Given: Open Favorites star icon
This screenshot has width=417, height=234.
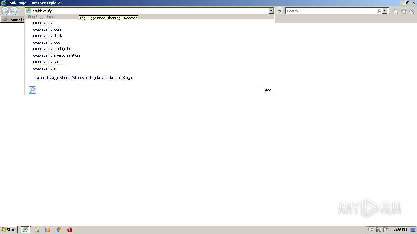Looking at the screenshot, I should coord(404,11).
